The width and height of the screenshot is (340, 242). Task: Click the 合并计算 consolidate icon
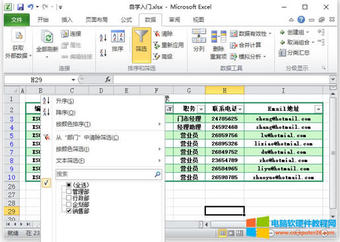[x=234, y=45]
